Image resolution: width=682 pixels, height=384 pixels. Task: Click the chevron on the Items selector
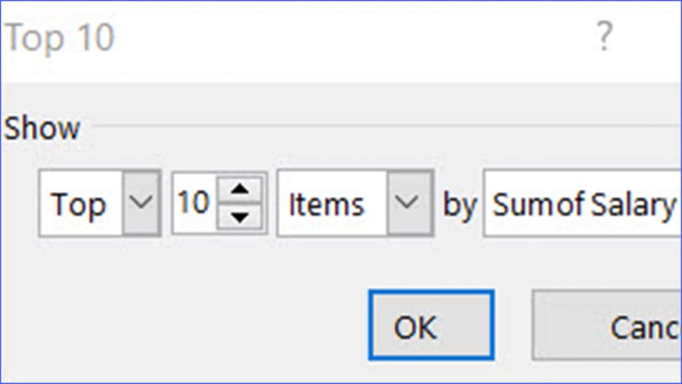coord(407,204)
